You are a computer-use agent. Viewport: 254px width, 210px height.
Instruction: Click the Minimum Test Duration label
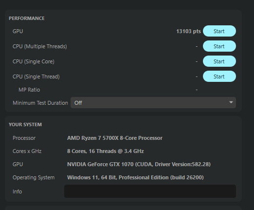click(x=40, y=103)
